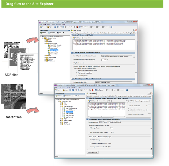
Task: Click red Stop icon in Load SDF window
Action: [x=77, y=27]
